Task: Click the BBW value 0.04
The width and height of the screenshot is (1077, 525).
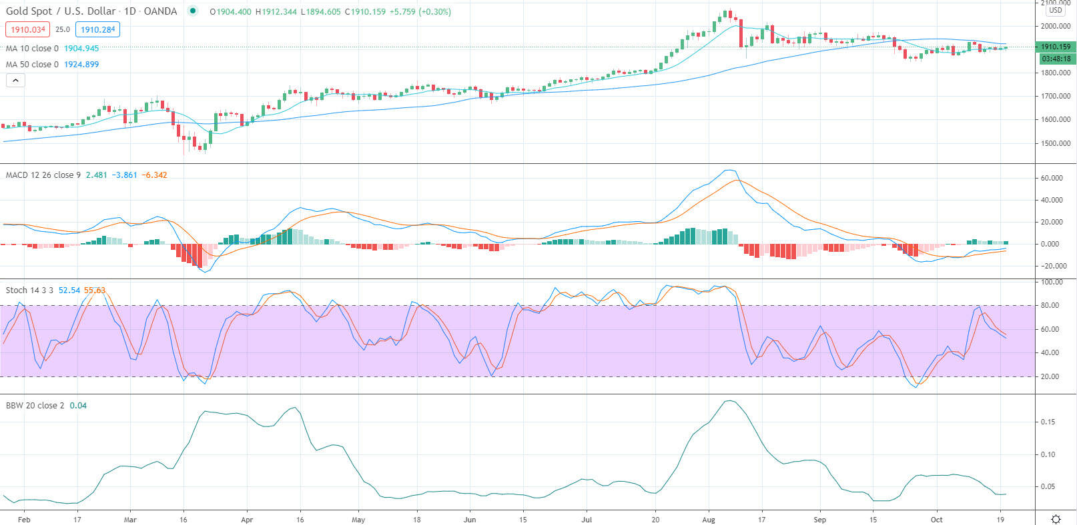Action: click(78, 406)
